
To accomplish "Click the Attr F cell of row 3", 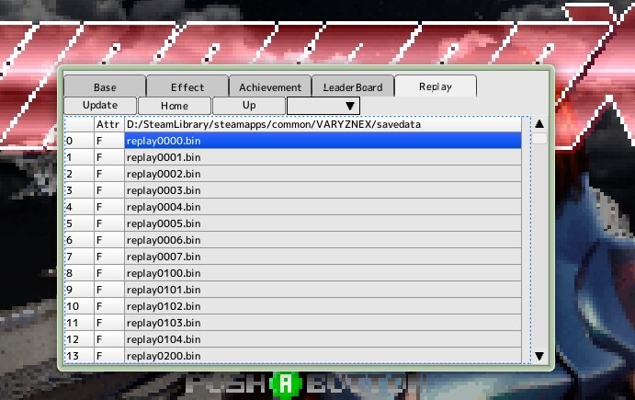I will 109,190.
